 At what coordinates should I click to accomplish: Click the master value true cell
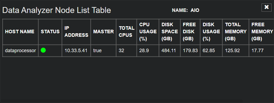coord(103,51)
